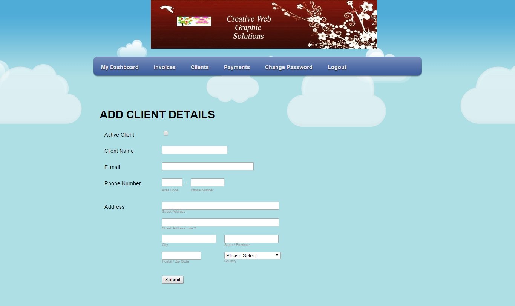Click into the E-mail input field
The height and width of the screenshot is (306, 515).
[x=208, y=166]
